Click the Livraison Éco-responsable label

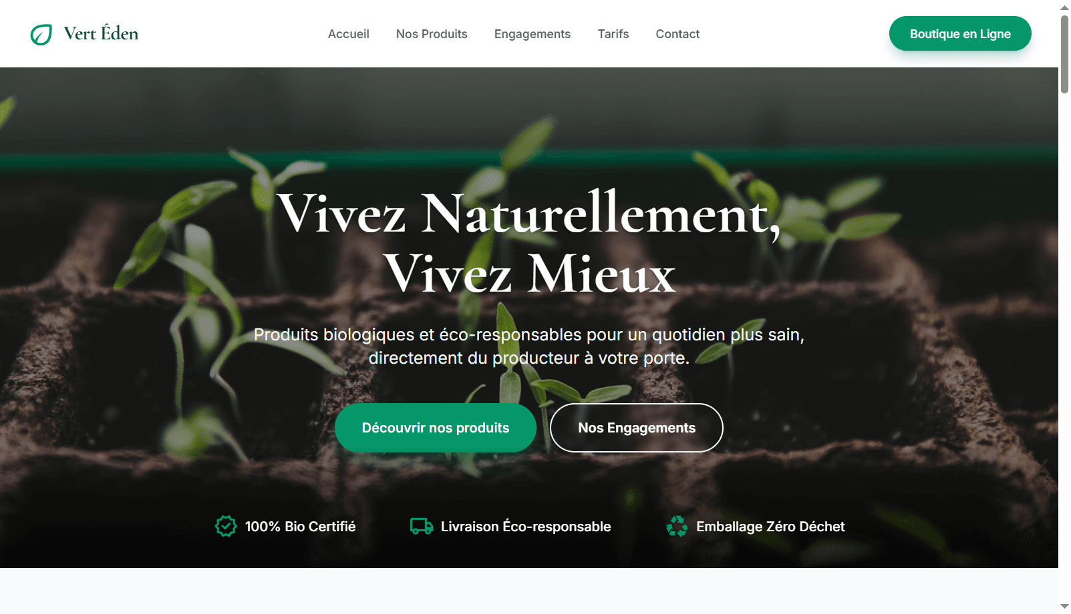[x=526, y=527]
